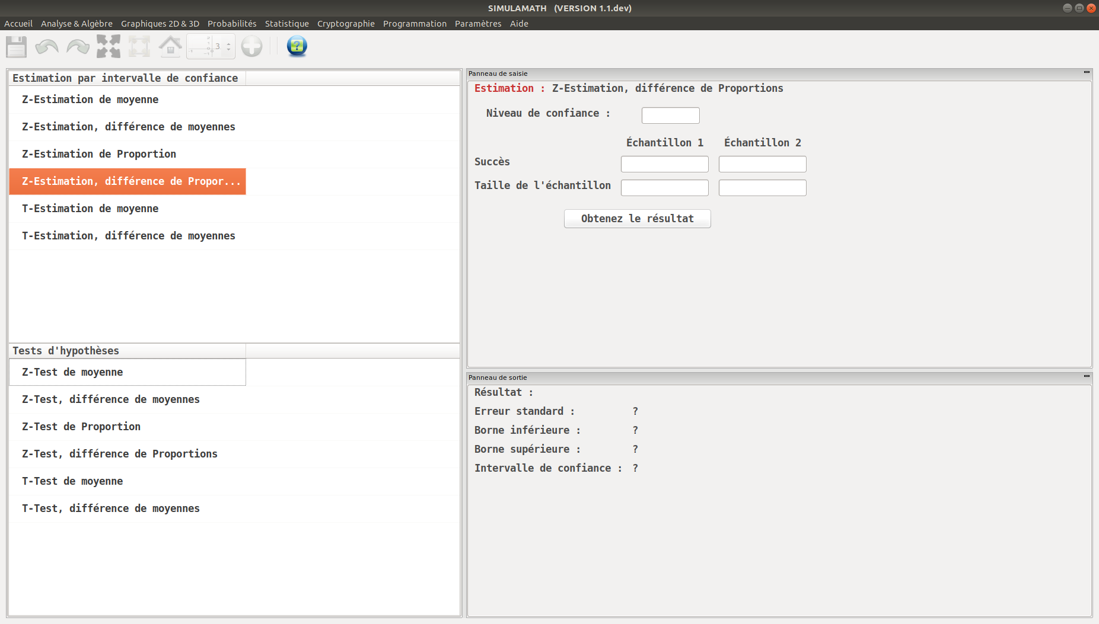Click Taille de l'échantillon field for Échantillon 2

pyautogui.click(x=762, y=188)
